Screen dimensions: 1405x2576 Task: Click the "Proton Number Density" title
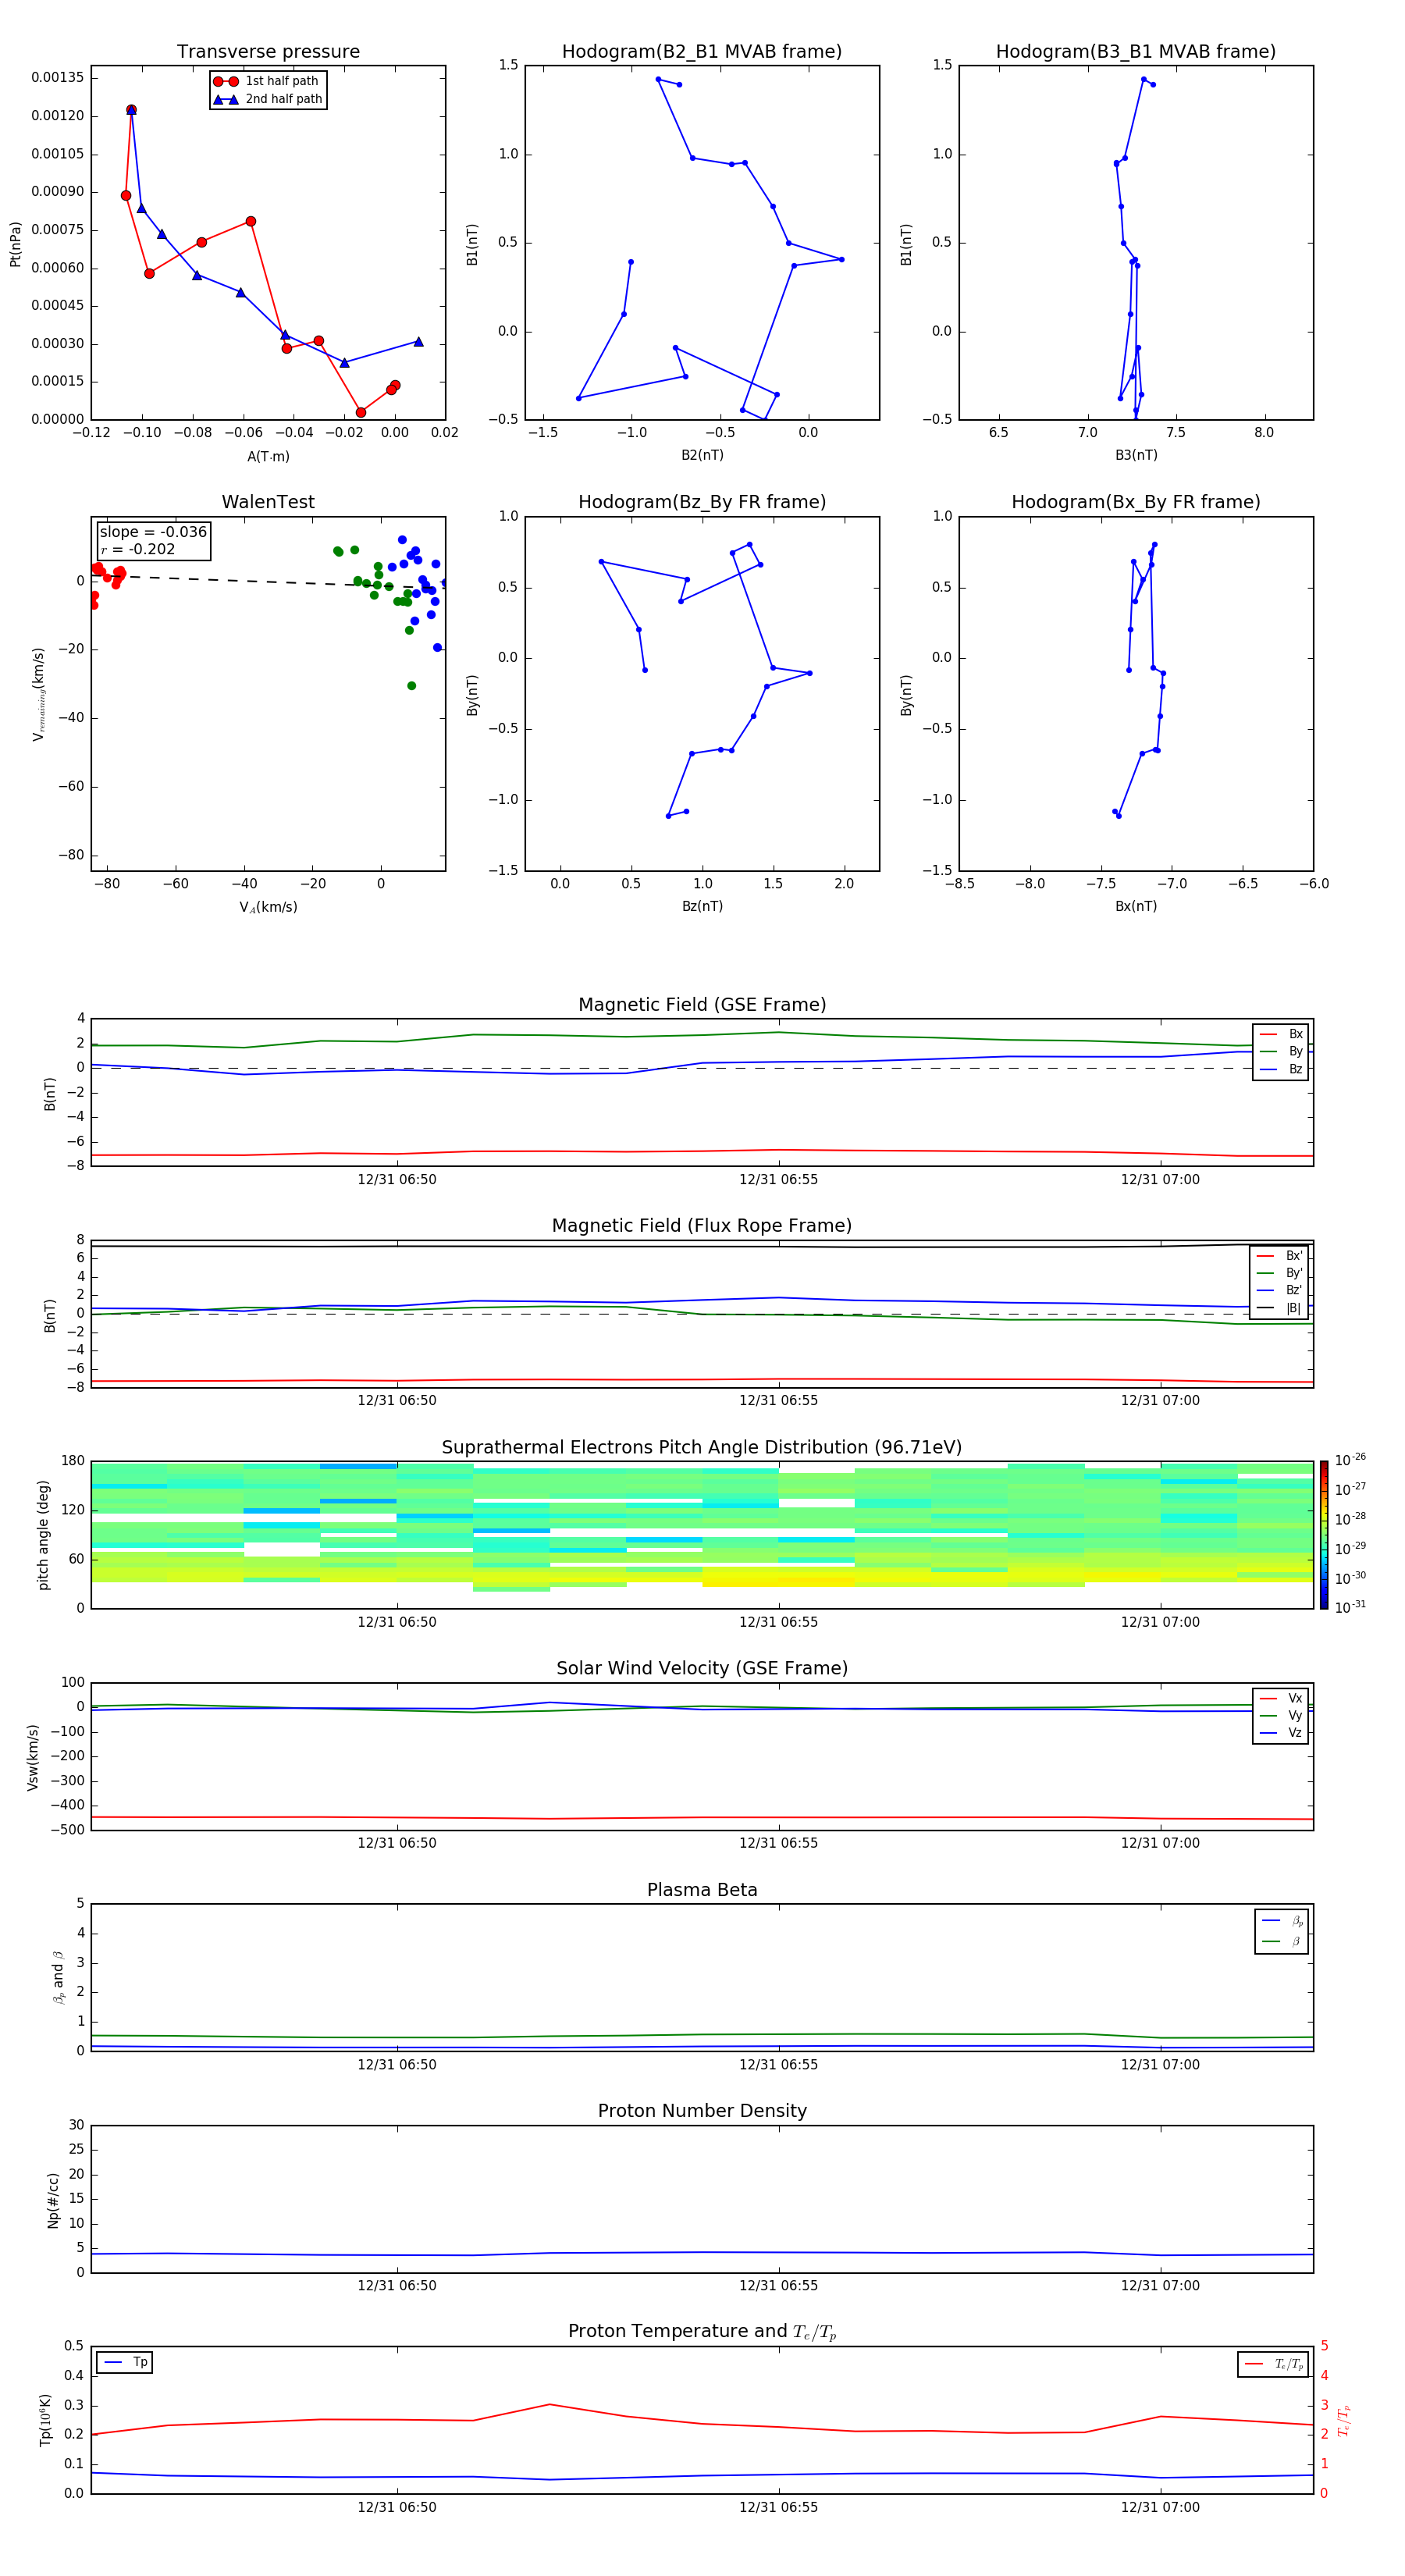tap(702, 2111)
